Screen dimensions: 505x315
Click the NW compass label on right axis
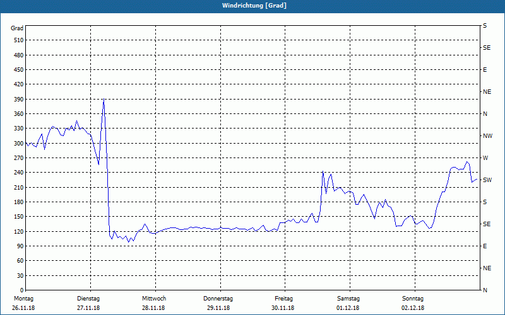pos(487,135)
